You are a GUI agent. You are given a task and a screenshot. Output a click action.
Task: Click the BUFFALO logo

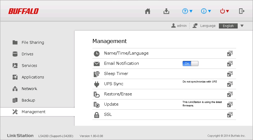24,11
